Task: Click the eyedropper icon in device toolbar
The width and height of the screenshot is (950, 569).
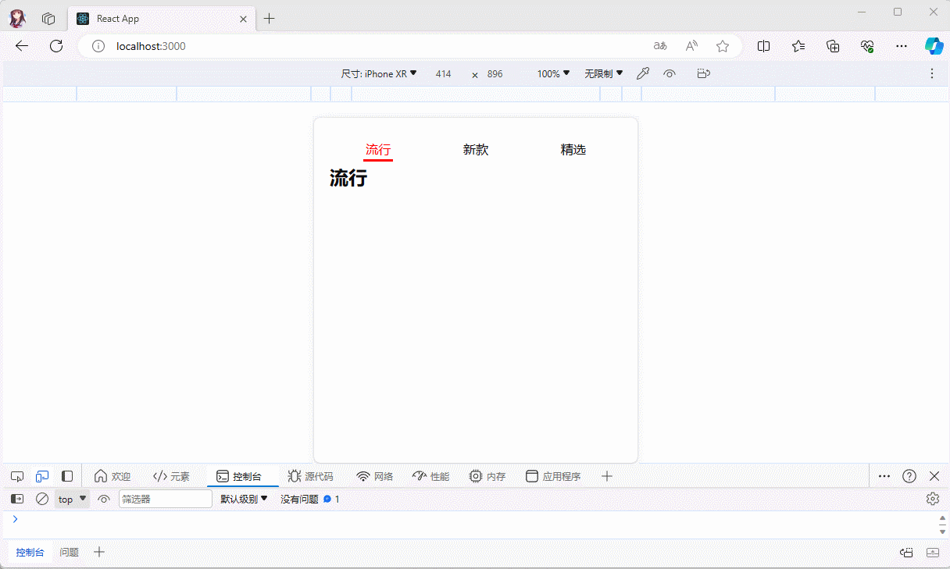Action: pos(643,73)
